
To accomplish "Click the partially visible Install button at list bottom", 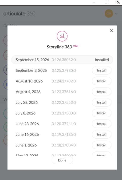I will 102,154.
